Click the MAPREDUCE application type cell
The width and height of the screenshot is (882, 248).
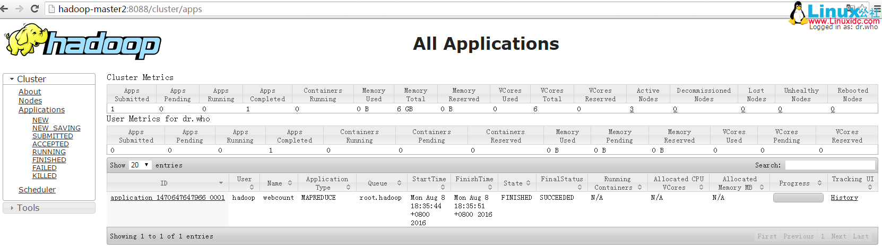tap(318, 198)
